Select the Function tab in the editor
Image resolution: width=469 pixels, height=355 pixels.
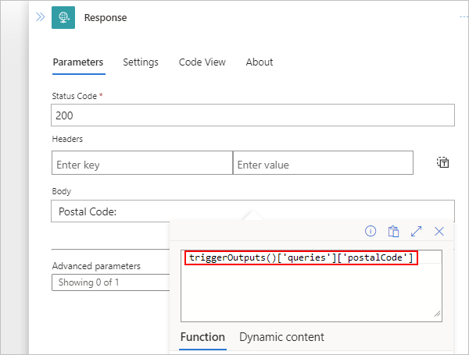click(x=202, y=337)
